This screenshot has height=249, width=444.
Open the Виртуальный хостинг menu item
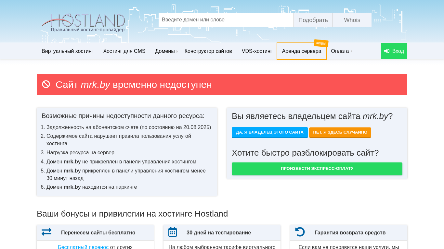click(x=68, y=51)
